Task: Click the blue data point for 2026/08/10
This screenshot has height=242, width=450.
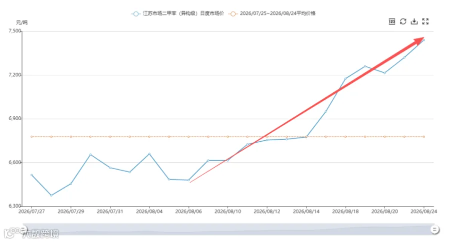Action: pos(228,160)
